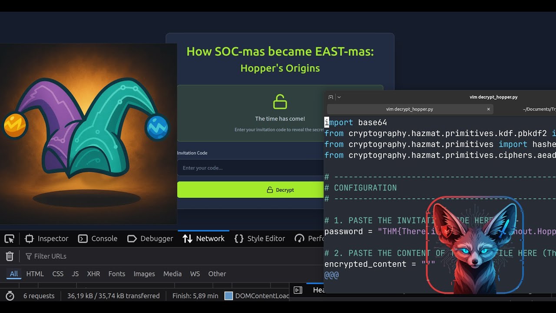Image resolution: width=556 pixels, height=313 pixels.
Task: Select the All request filter
Action: point(14,274)
